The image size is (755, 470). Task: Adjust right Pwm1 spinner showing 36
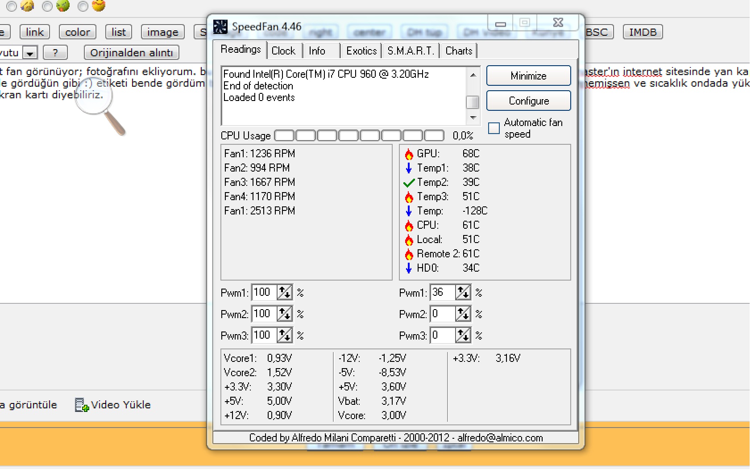click(463, 293)
